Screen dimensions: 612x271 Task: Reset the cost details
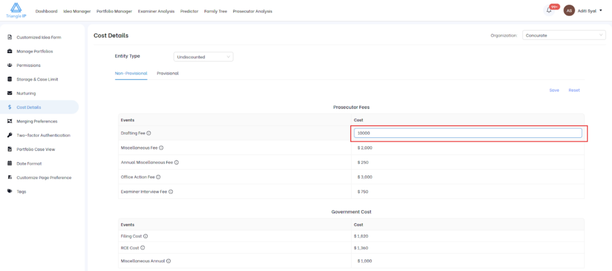click(x=574, y=90)
